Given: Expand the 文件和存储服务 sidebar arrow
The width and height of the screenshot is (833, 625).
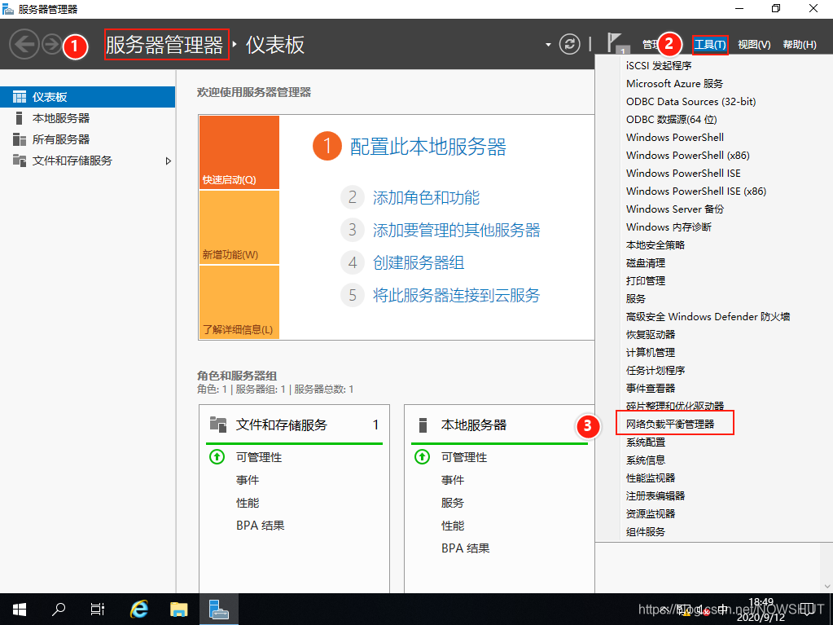Looking at the screenshot, I should point(169,161).
